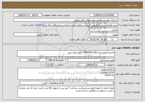Select the remaining days field showing 0
The width and height of the screenshot is (145, 102).
pyautogui.click(x=112, y=40)
